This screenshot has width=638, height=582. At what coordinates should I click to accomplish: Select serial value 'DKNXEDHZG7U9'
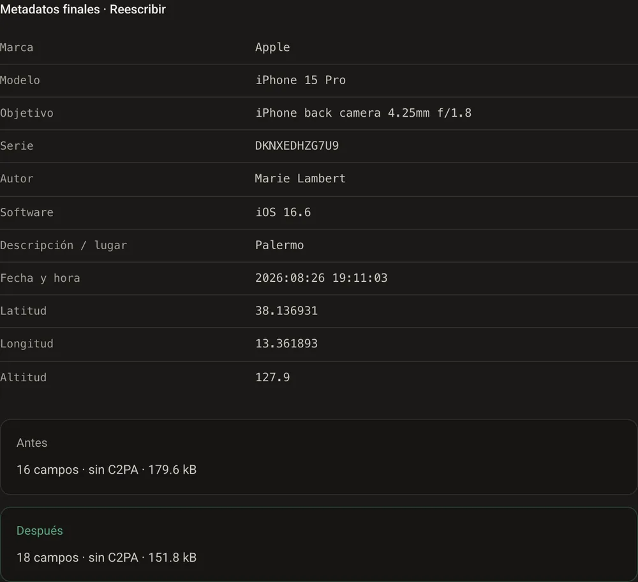point(297,146)
